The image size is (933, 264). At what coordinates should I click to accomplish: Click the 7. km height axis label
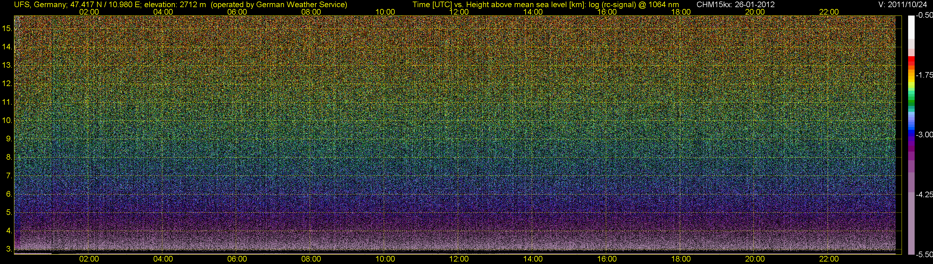click(9, 176)
